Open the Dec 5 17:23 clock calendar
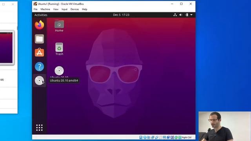251x141 pixels. 121,15
